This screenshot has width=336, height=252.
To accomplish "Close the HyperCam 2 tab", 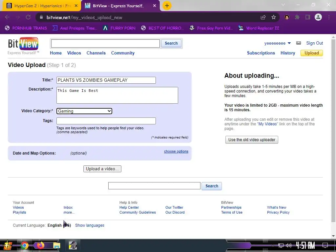I will click(76, 6).
